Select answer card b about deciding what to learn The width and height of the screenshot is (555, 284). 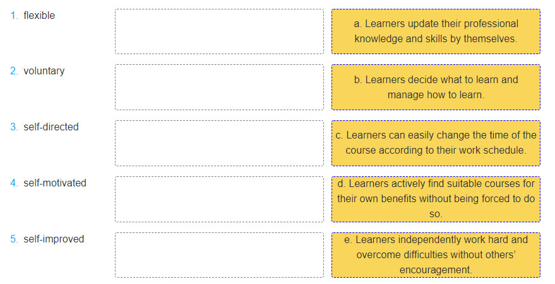tap(436, 87)
